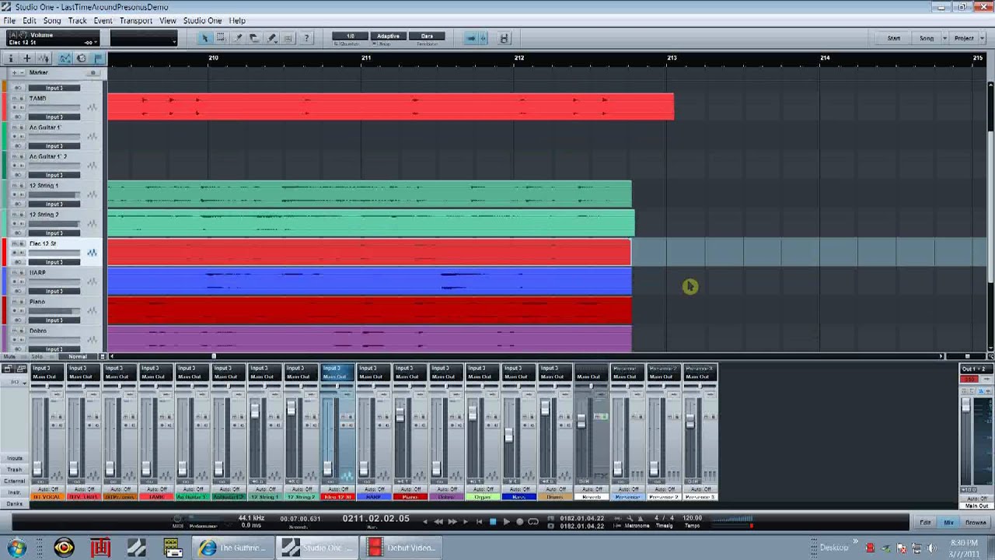Show the mixer Inputs panel
Viewport: 995px width, 560px height.
(x=15, y=459)
